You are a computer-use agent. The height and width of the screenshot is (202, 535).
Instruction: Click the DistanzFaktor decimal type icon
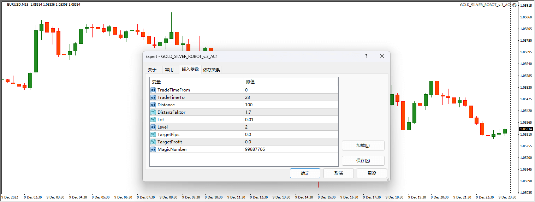coord(153,112)
